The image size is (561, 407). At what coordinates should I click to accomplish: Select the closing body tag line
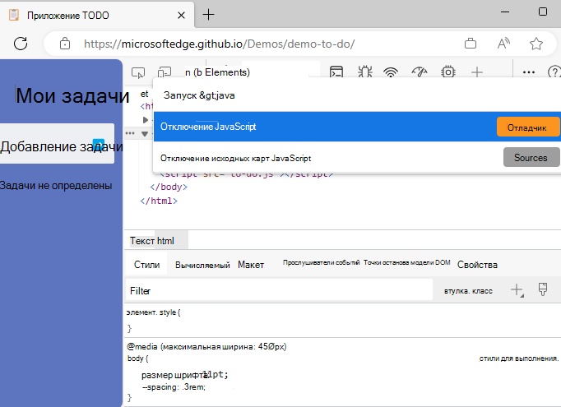point(169,187)
